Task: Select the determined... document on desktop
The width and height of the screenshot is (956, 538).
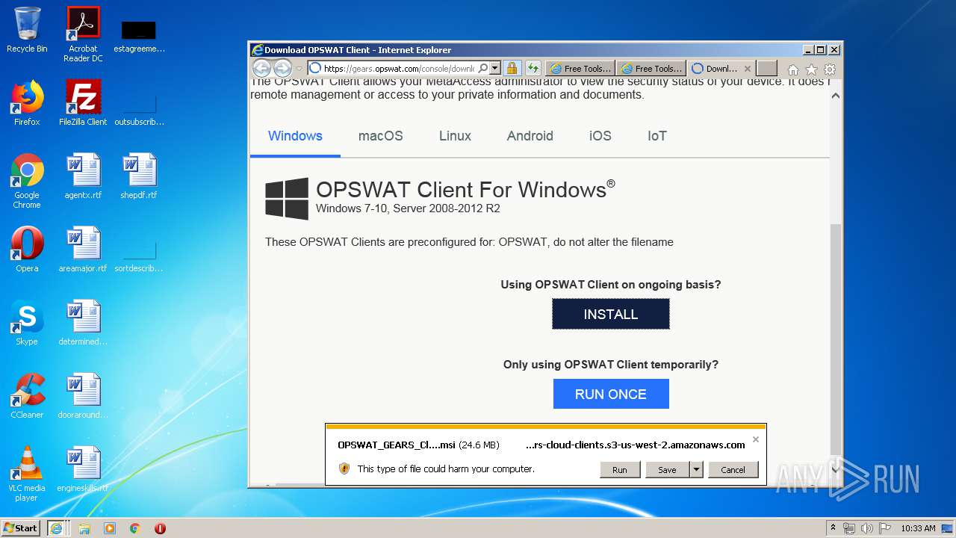Action: [x=83, y=323]
